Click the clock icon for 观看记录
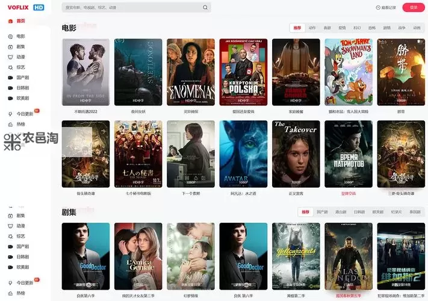Screen dimensions: 428x301 click(x=377, y=8)
